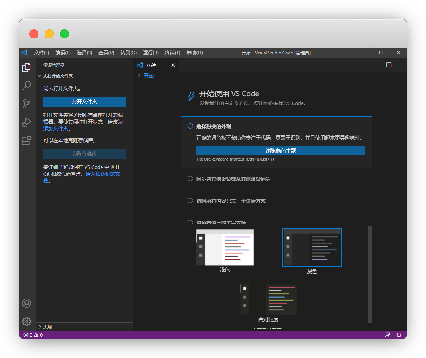Click the 浏览颜色主题 button
The height and width of the screenshot is (358, 426).
click(281, 151)
